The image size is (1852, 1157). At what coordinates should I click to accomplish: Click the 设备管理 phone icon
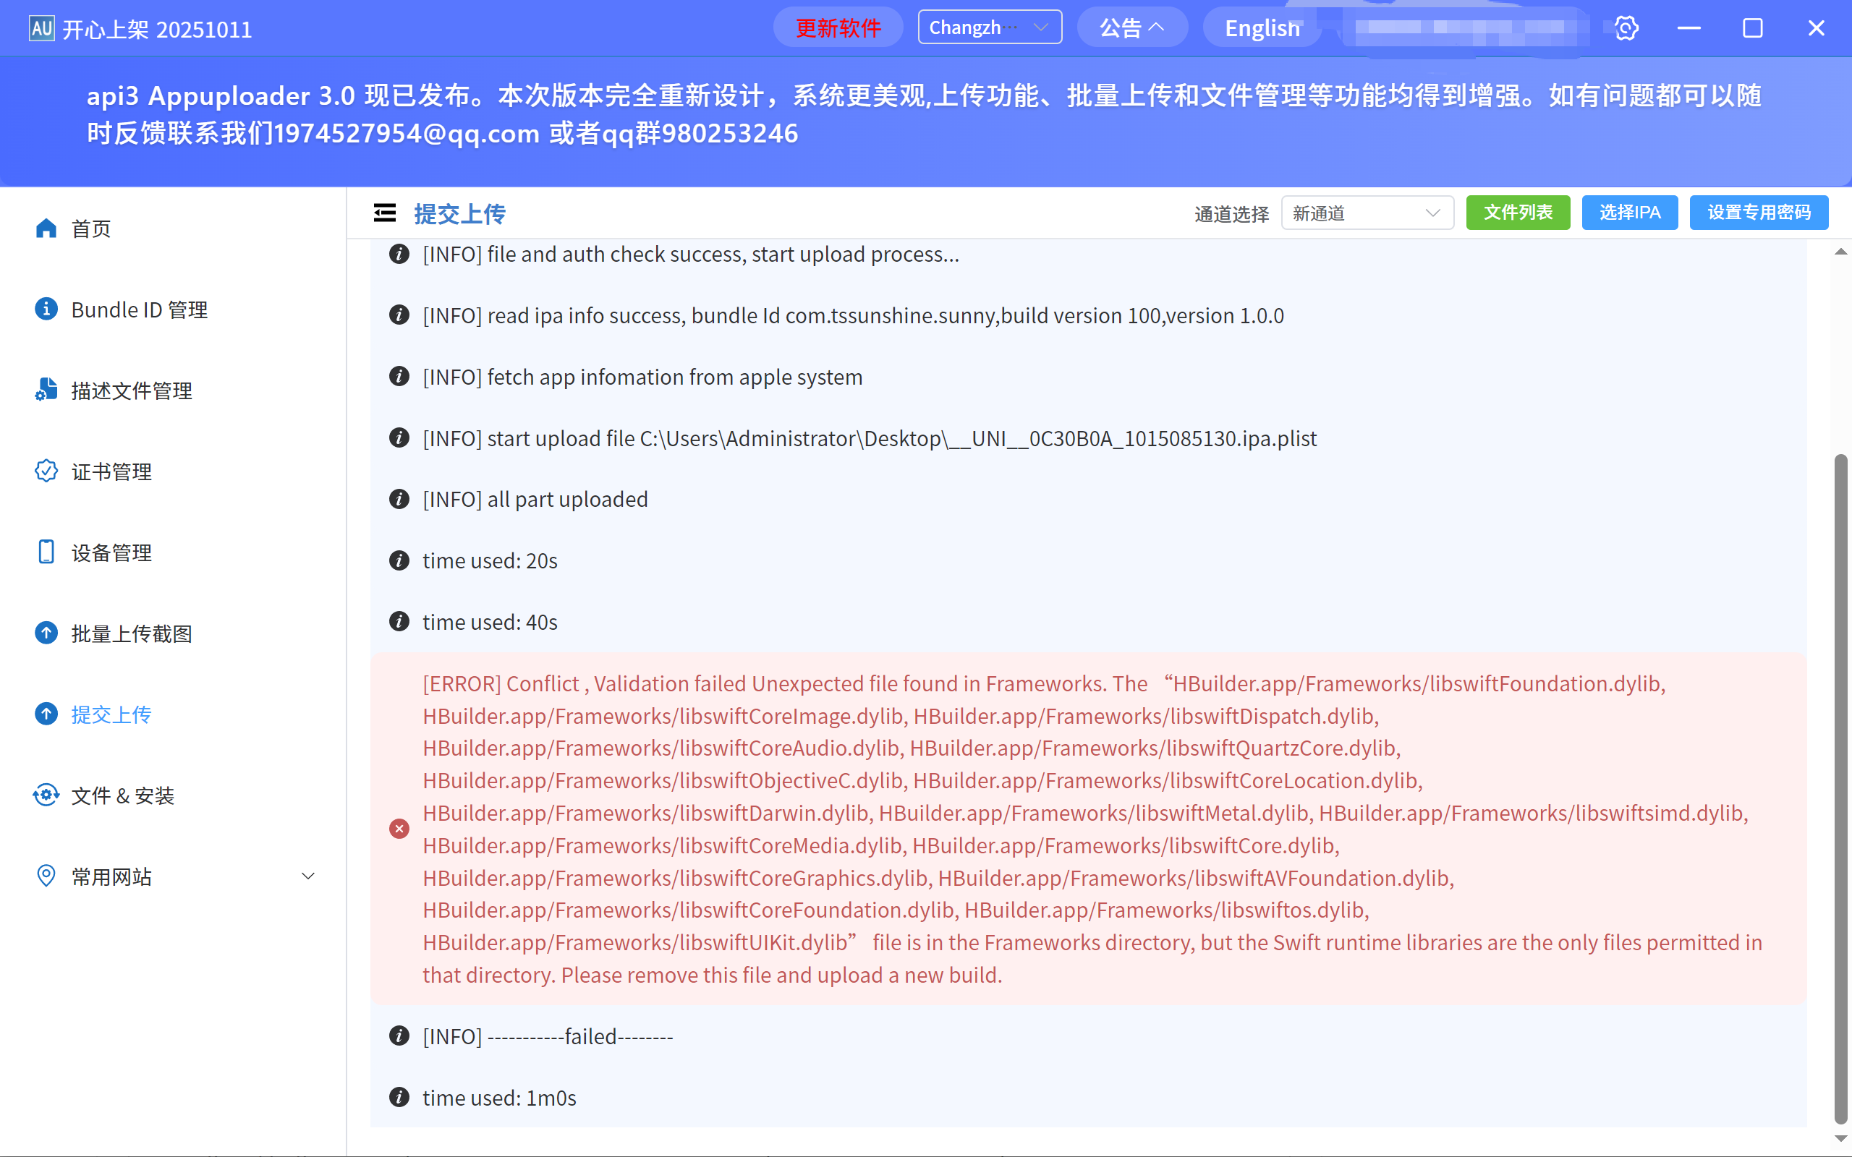pos(46,552)
